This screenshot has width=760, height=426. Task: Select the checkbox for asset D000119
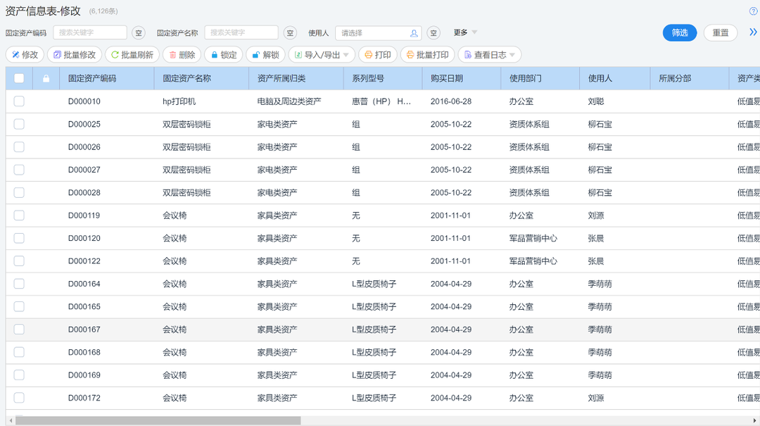[19, 215]
